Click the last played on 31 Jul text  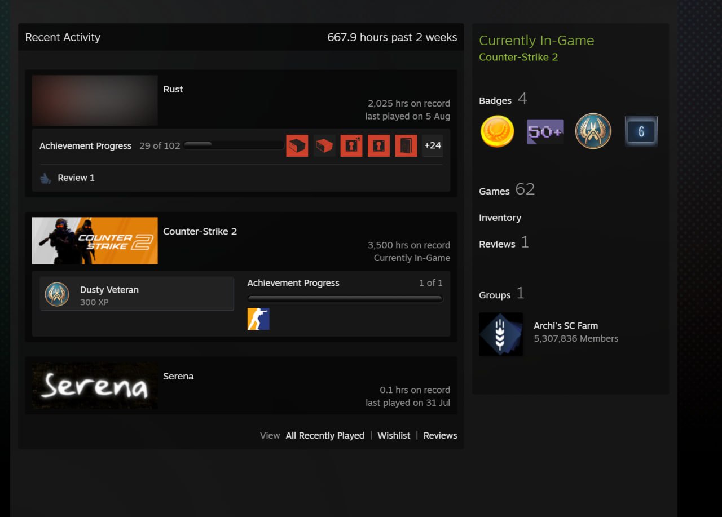[x=408, y=403]
